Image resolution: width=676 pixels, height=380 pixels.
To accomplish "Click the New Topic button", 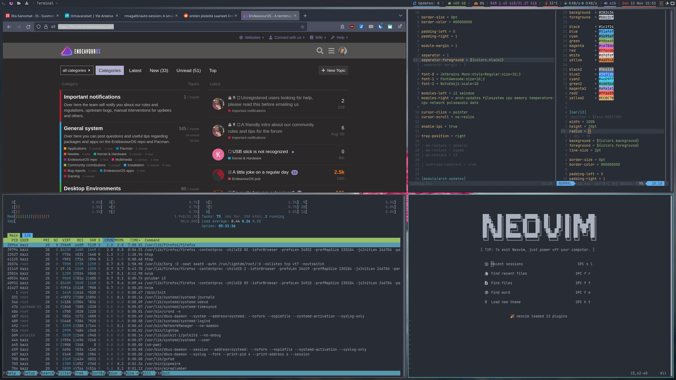I will [x=333, y=70].
